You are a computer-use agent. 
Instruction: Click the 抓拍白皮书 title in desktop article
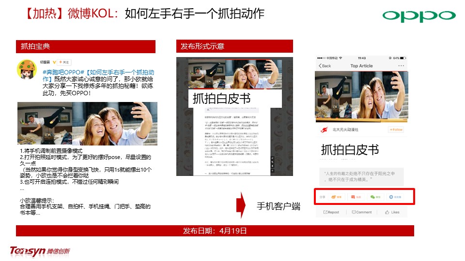point(221,99)
